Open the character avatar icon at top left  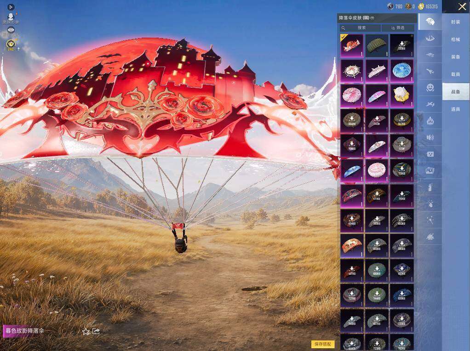(11, 17)
